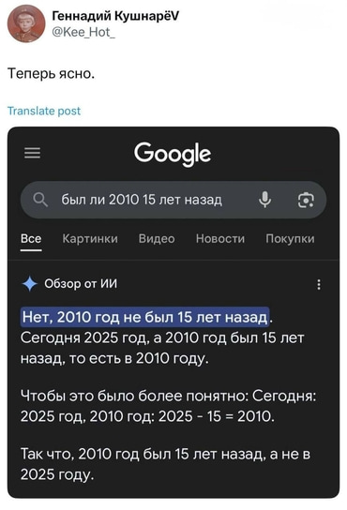The height and width of the screenshot is (510, 347).
Task: Open the Новости tab
Action: 220,239
